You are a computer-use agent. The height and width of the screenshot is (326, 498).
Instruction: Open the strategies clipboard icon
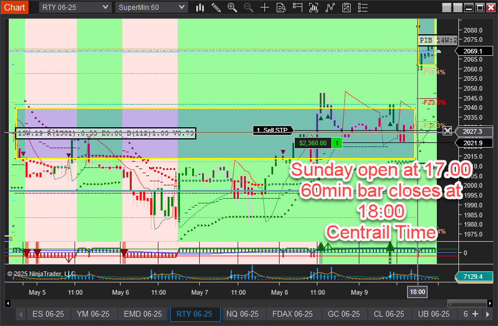(x=347, y=8)
